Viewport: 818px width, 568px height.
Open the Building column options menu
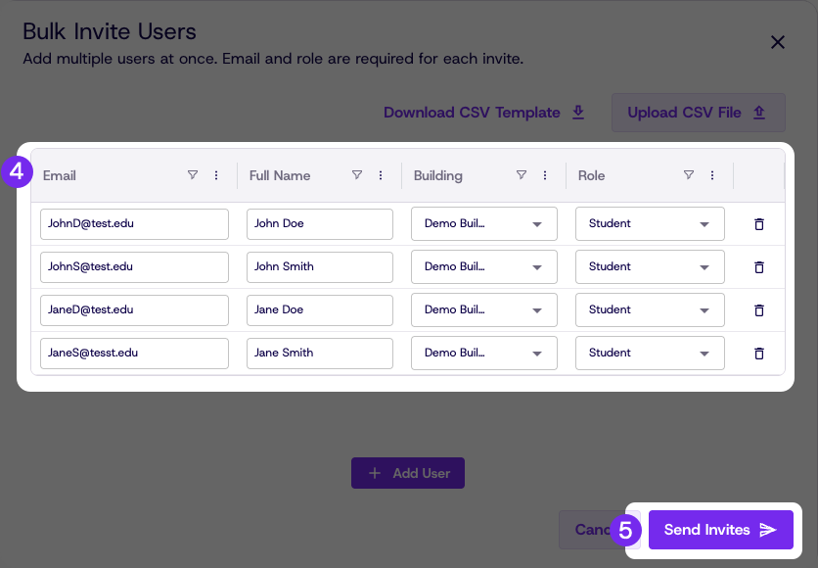pos(545,175)
